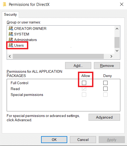Open the Advanced settings button

(104, 117)
